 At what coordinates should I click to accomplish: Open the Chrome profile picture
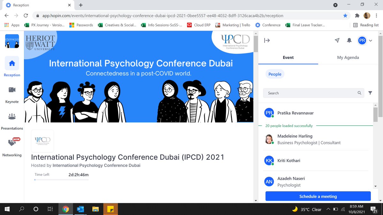(x=367, y=15)
